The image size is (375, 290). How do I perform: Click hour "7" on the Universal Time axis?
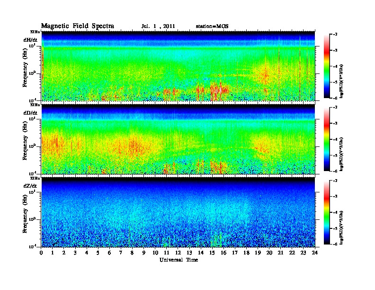(121, 253)
